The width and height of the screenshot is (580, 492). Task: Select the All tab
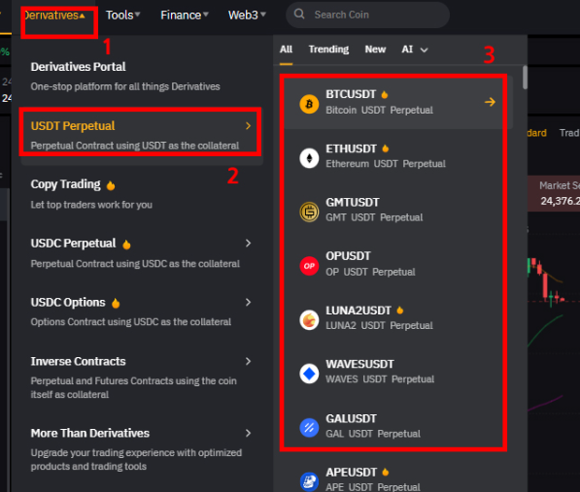pos(286,49)
